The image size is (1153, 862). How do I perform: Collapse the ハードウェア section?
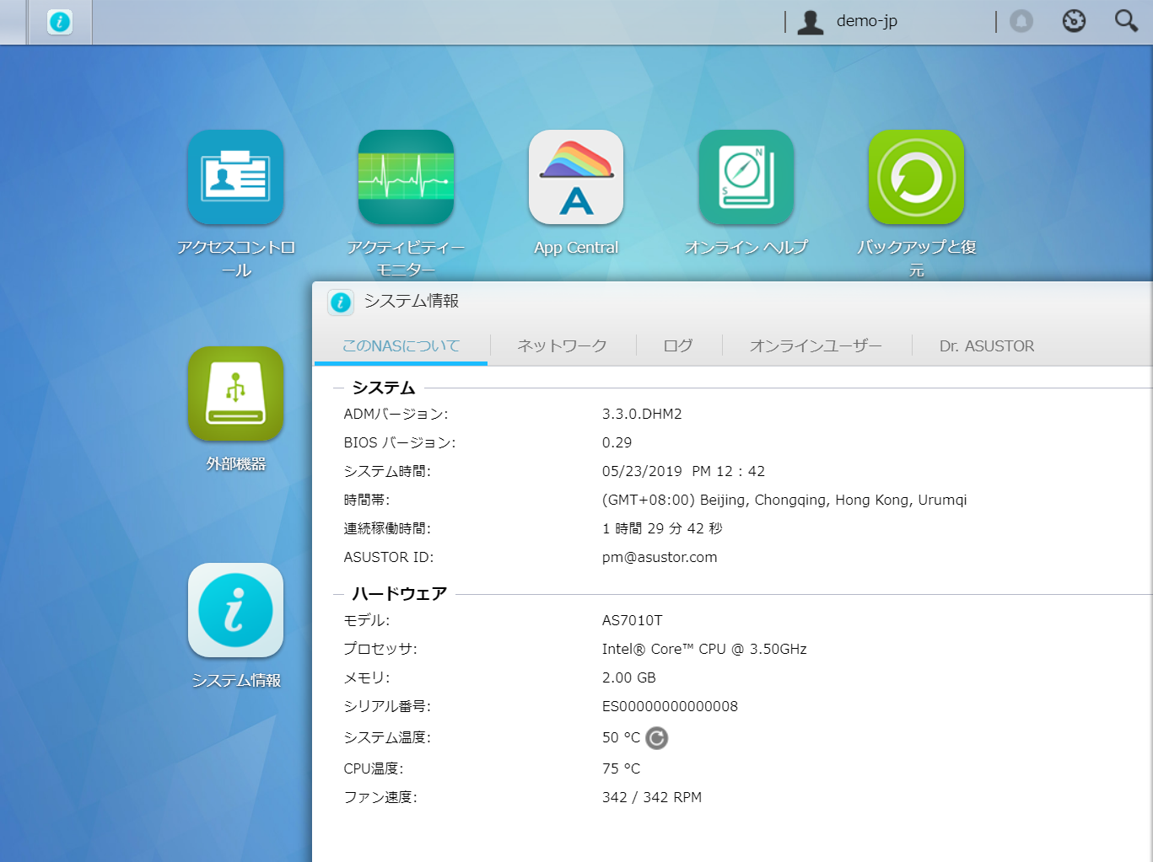337,594
